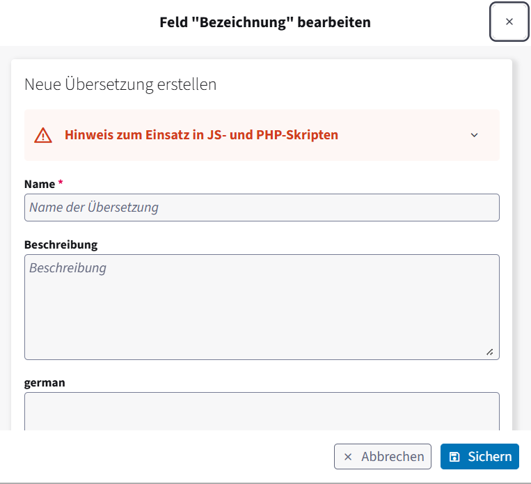Screen dimensions: 531x484
Task: Click the X icon on Abbrechen
Action: click(348, 457)
